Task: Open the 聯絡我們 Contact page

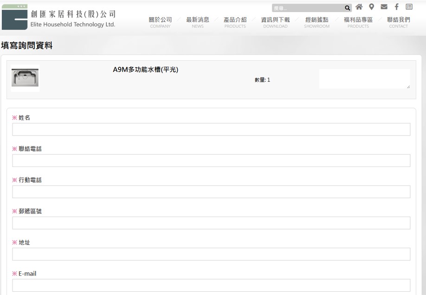Action: 398,22
